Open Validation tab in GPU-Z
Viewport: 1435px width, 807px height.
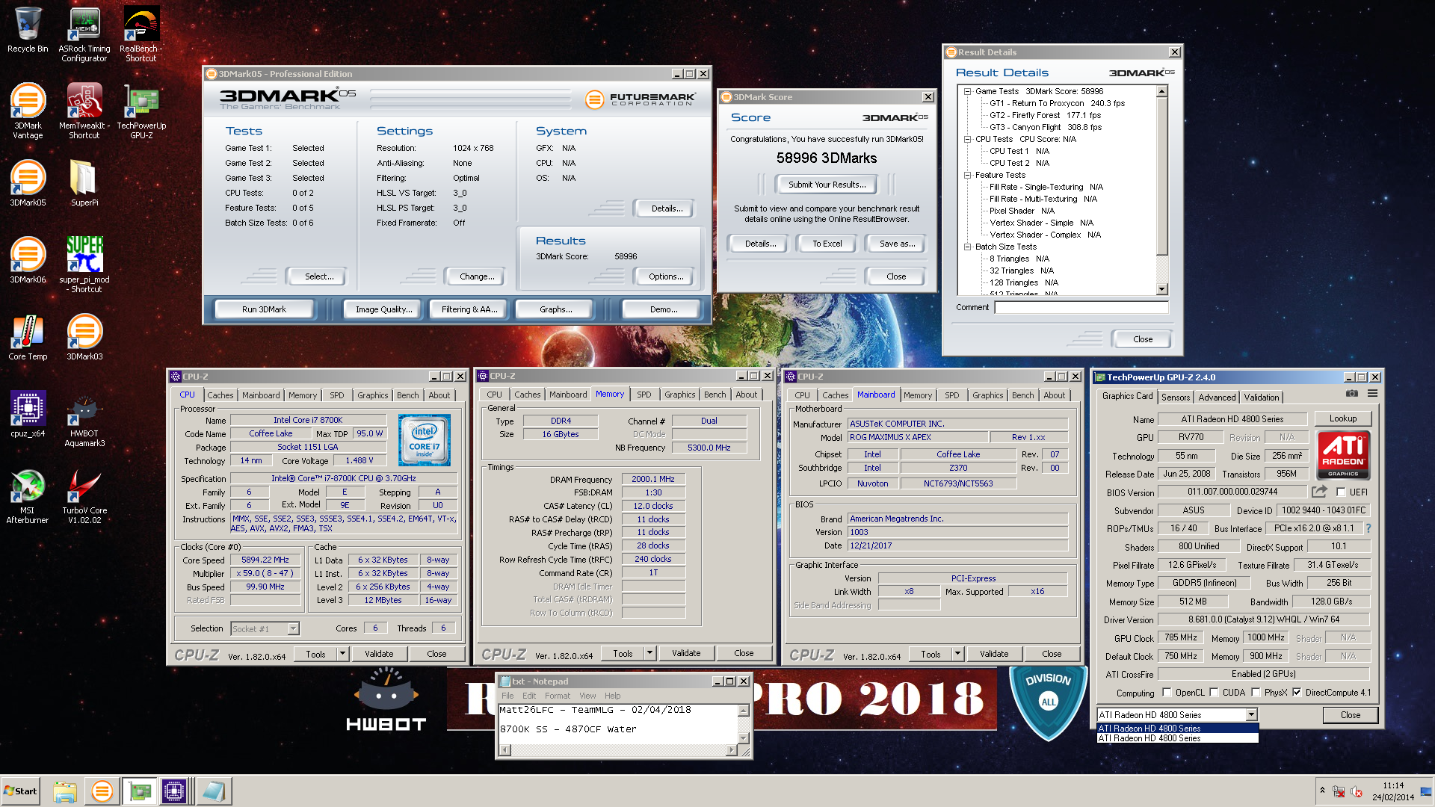coord(1261,398)
